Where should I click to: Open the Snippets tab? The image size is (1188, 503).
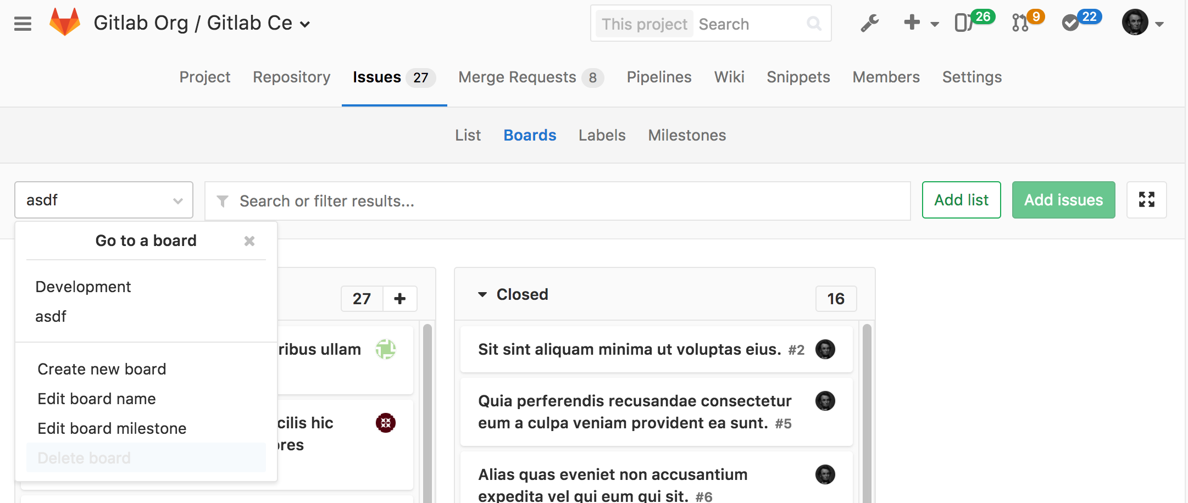(x=798, y=77)
